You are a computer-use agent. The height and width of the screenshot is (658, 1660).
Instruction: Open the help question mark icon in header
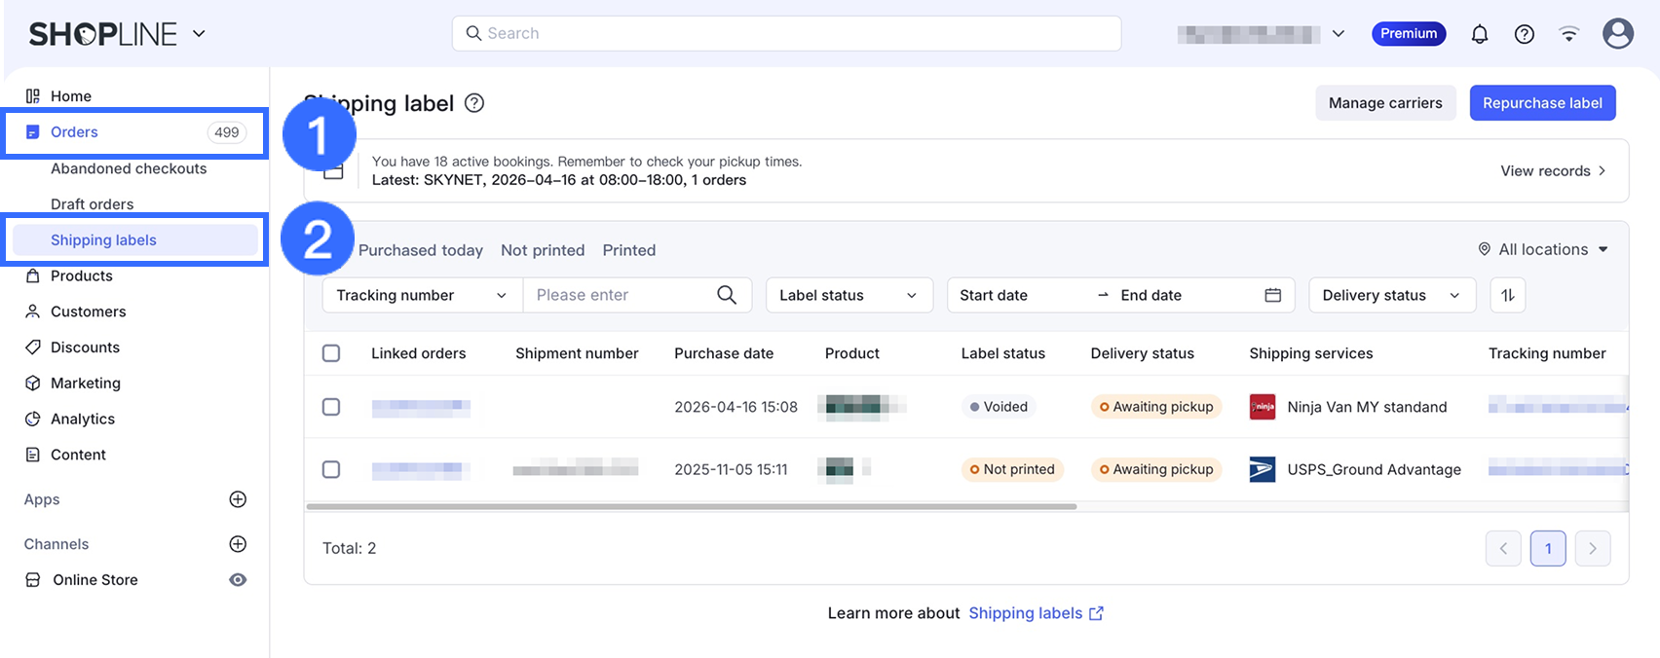tap(1524, 34)
